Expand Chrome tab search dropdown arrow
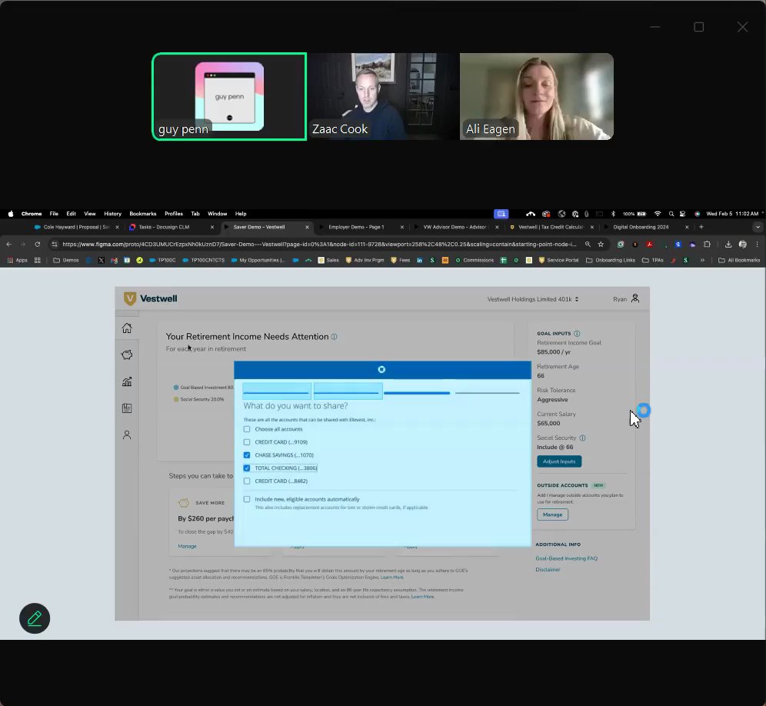Screen dimensions: 766x706 pyautogui.click(x=758, y=227)
